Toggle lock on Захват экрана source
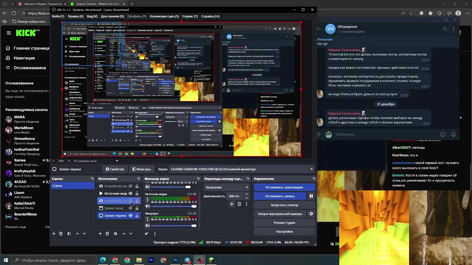Screen dimensions: 472x265 tap(137, 216)
